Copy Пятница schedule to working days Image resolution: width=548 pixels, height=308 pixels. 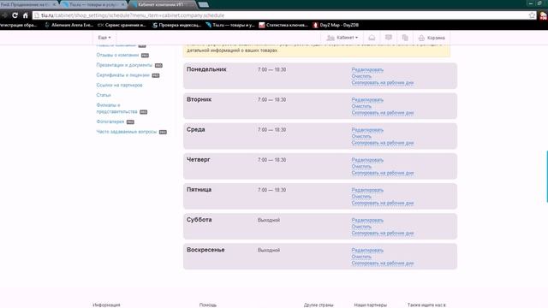tap(383, 203)
